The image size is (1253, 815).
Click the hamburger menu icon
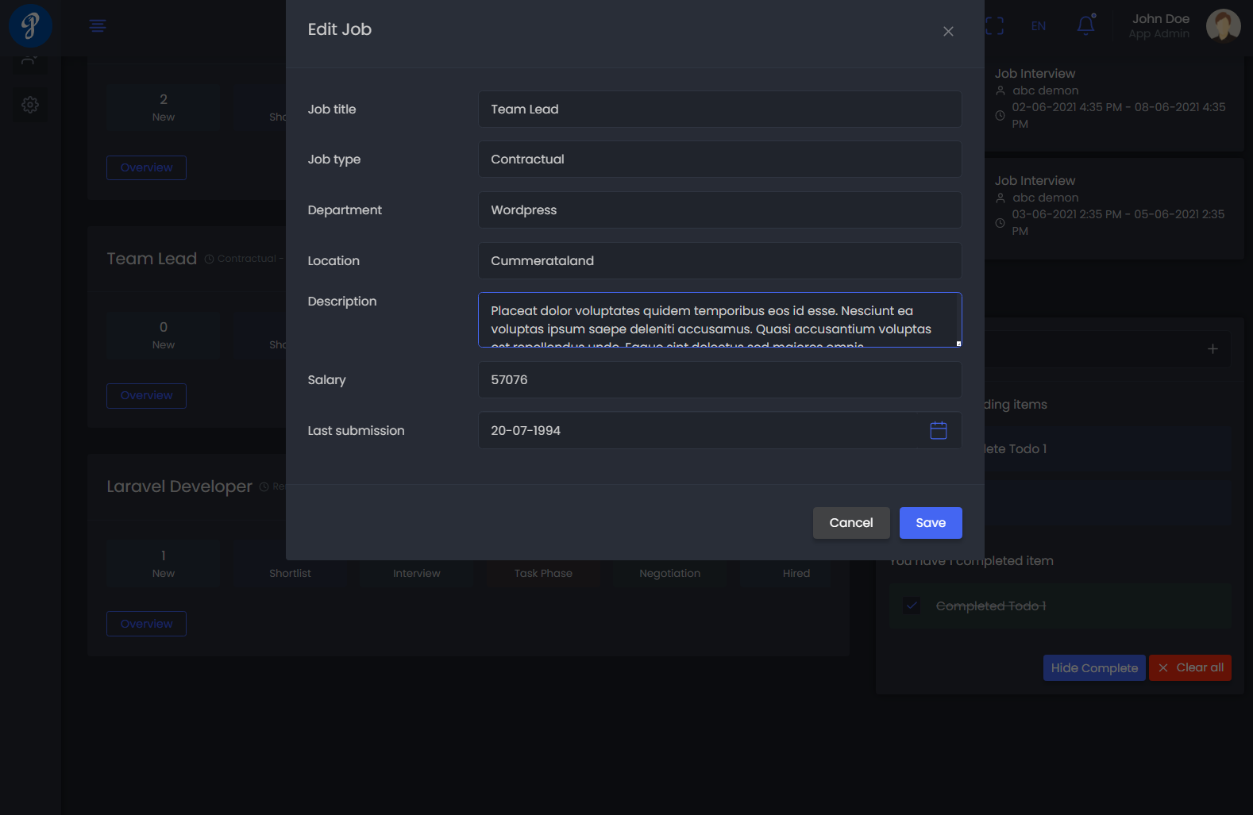pyautogui.click(x=98, y=26)
